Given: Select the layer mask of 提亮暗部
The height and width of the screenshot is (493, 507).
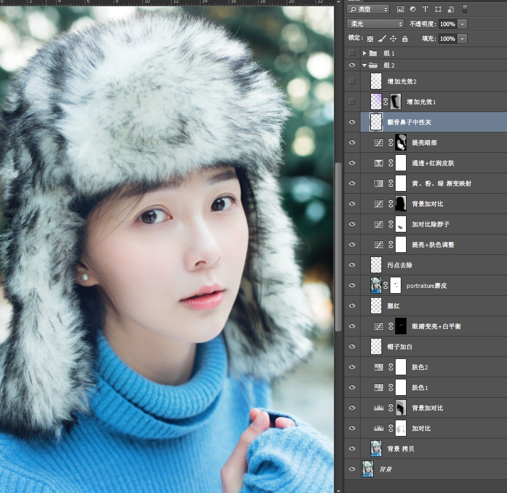Looking at the screenshot, I should click(x=401, y=143).
